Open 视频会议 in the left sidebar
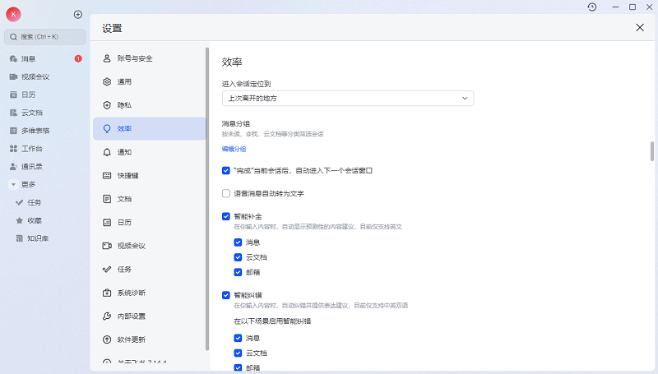This screenshot has width=658, height=374. point(35,76)
